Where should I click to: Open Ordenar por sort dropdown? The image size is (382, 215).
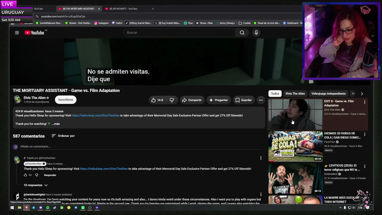(63, 136)
